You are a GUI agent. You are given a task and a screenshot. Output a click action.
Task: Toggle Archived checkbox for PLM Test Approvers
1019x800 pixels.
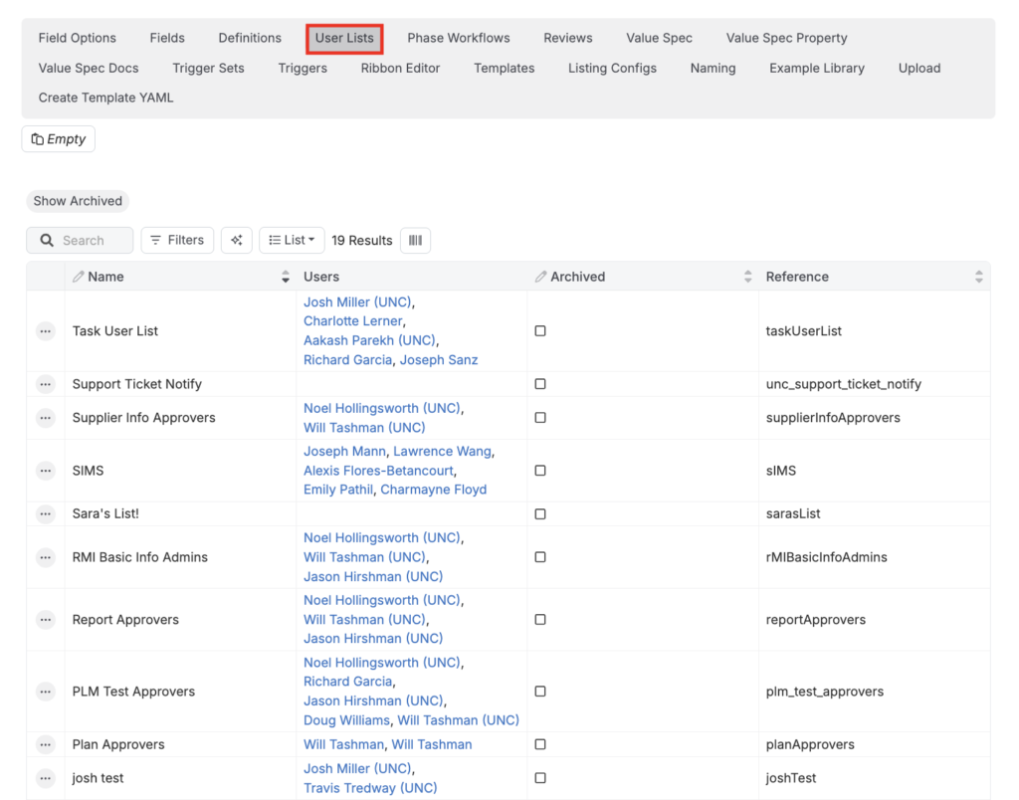[540, 692]
